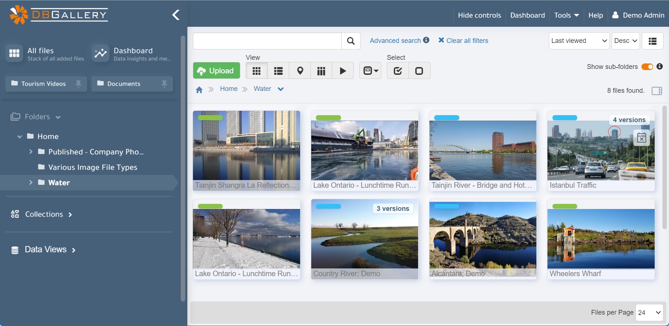Image resolution: width=669 pixels, height=326 pixels.
Task: Expand the Water folder tree node
Action: (31, 183)
